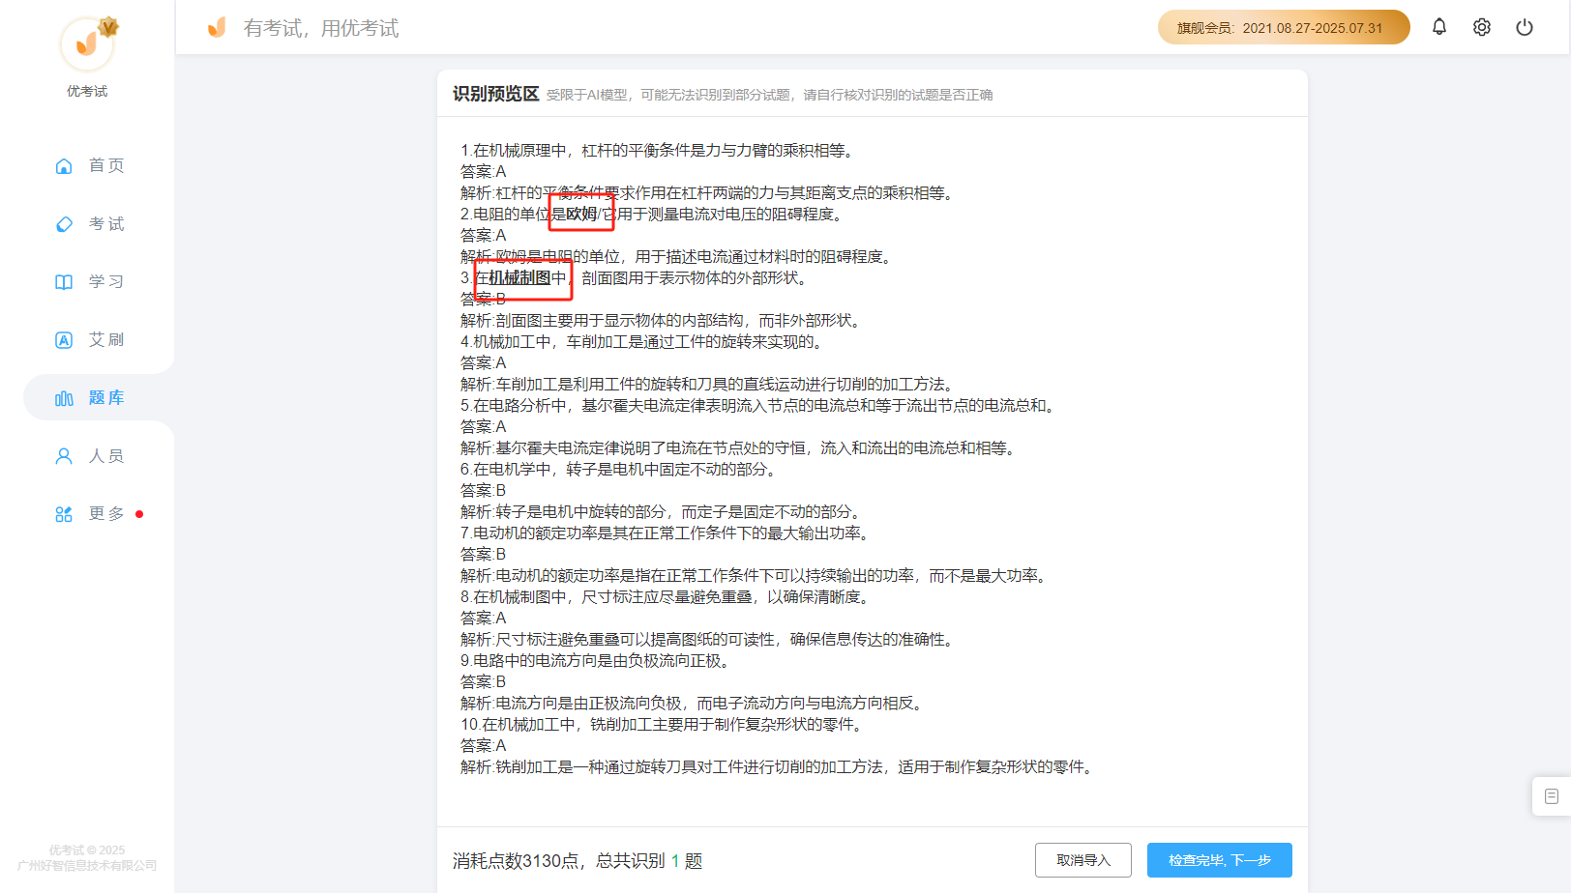This screenshot has height=893, width=1571.
Task: Click question 5 about 基尔霍夫电流定律
Action: 759,406
